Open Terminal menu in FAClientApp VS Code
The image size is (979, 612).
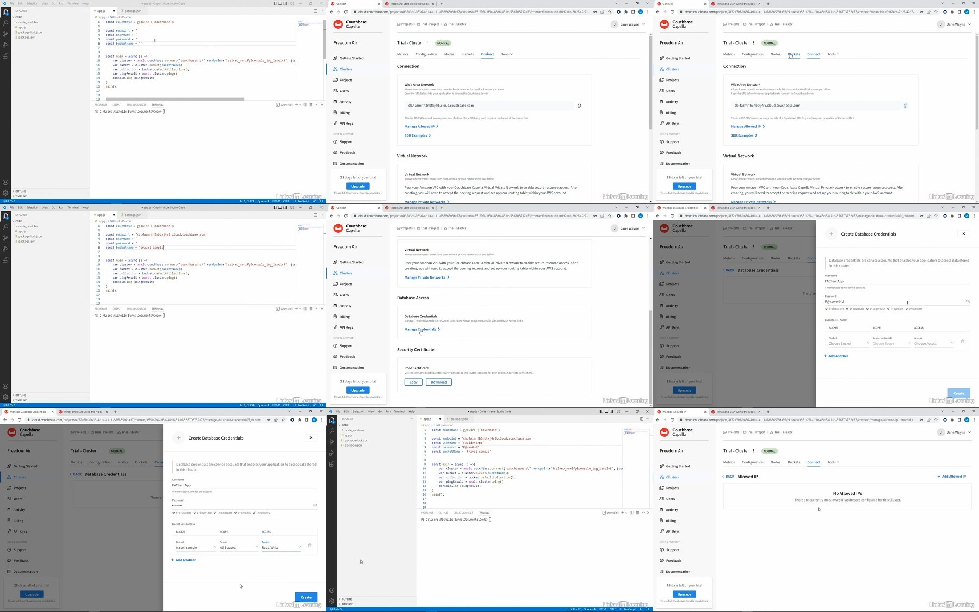pos(399,412)
